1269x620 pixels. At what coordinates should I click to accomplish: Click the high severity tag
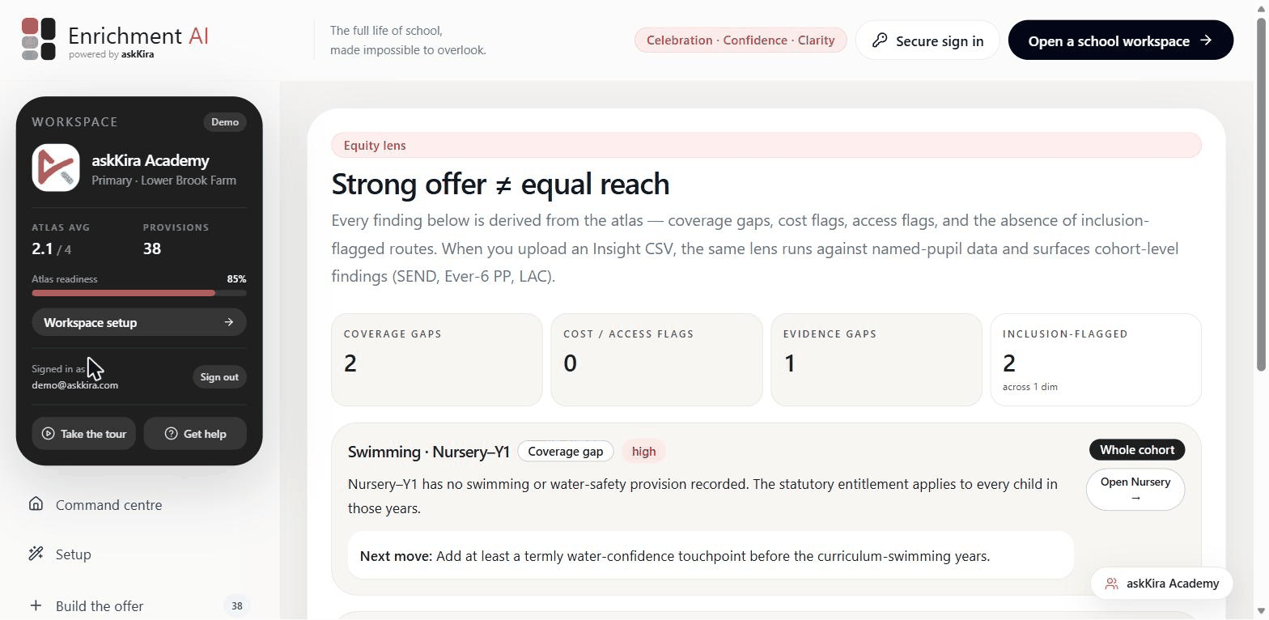click(644, 452)
